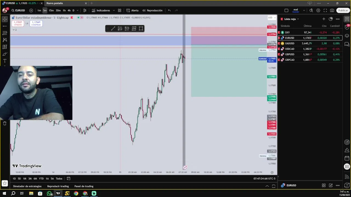Open candlestick chart type selector

click(85, 10)
